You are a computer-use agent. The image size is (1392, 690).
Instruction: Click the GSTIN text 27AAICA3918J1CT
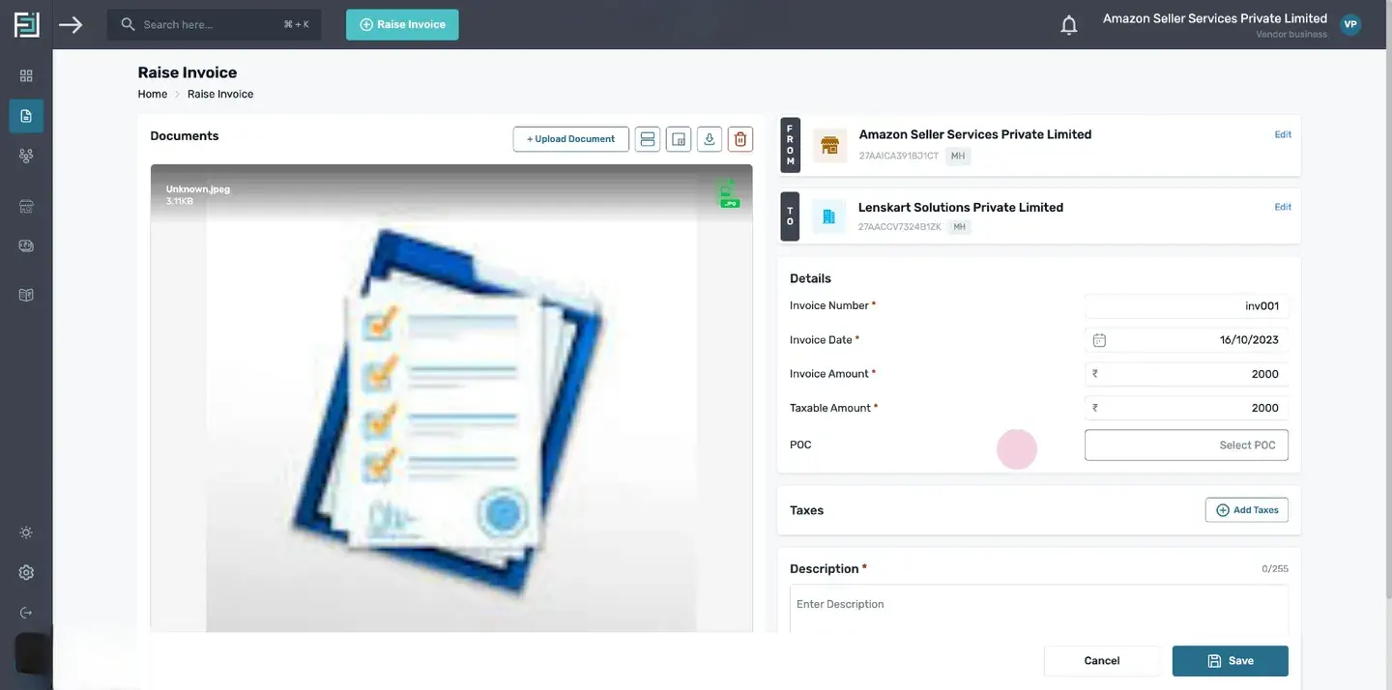tap(899, 156)
